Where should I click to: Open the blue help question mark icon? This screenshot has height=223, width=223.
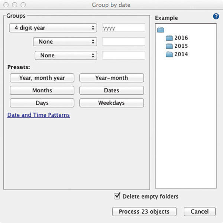[x=216, y=16]
